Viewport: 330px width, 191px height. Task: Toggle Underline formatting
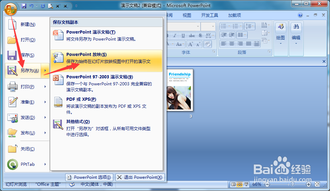pos(183,35)
